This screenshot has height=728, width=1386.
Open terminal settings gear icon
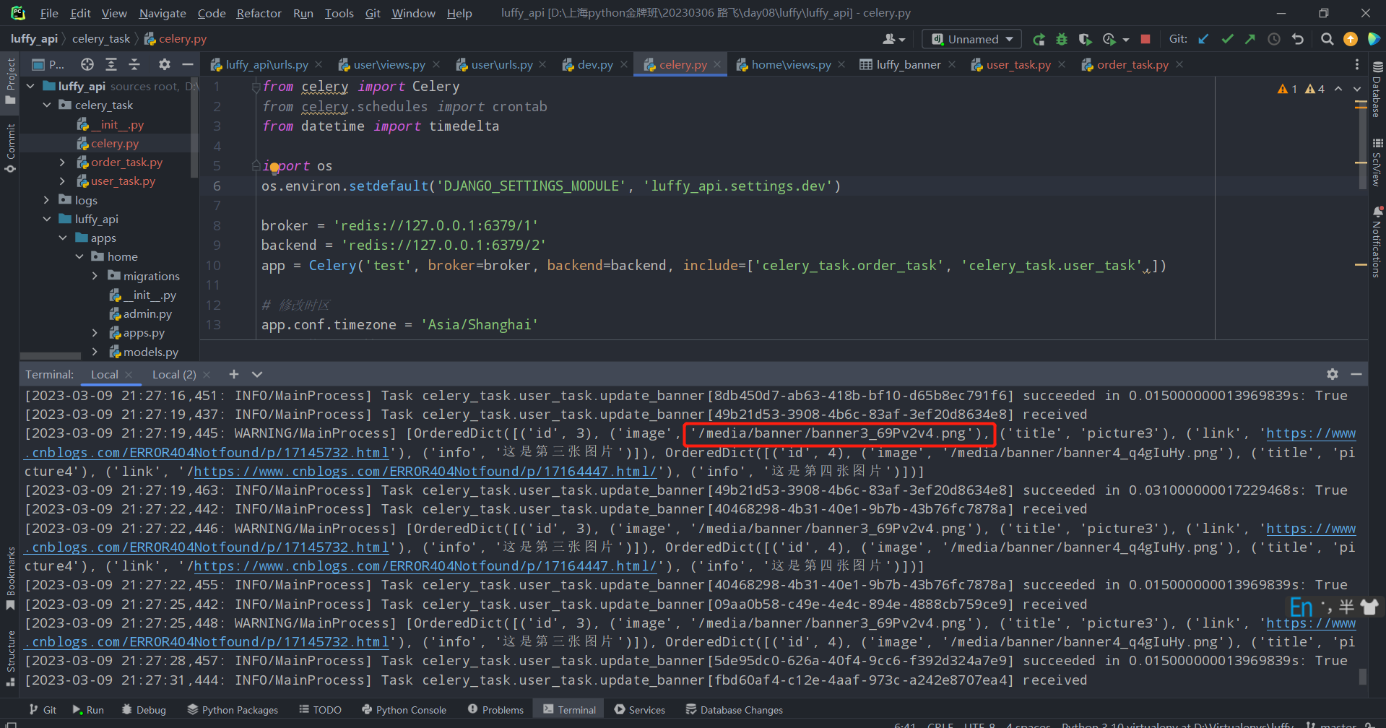point(1333,374)
